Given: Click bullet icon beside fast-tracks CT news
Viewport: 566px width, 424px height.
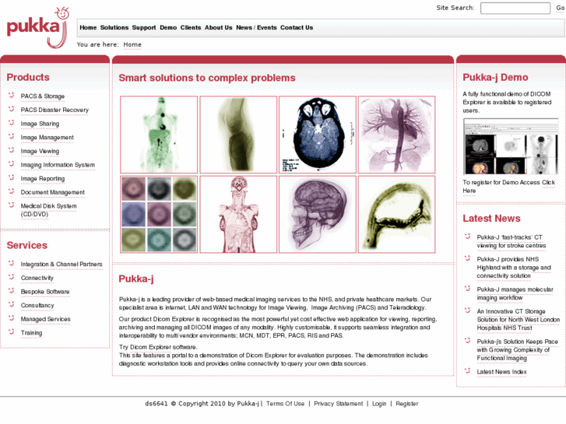Looking at the screenshot, I should (467, 236).
